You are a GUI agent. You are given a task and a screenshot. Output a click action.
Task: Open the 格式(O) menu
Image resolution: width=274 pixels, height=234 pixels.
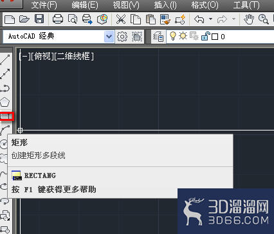205,5
